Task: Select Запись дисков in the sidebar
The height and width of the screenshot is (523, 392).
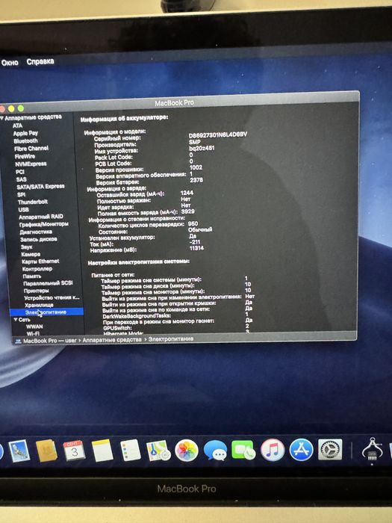Action: (x=39, y=239)
